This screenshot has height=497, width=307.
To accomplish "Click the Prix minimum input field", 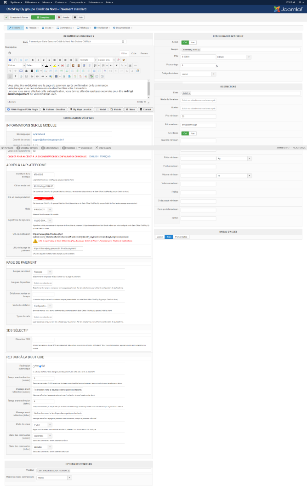I will 199,116.
